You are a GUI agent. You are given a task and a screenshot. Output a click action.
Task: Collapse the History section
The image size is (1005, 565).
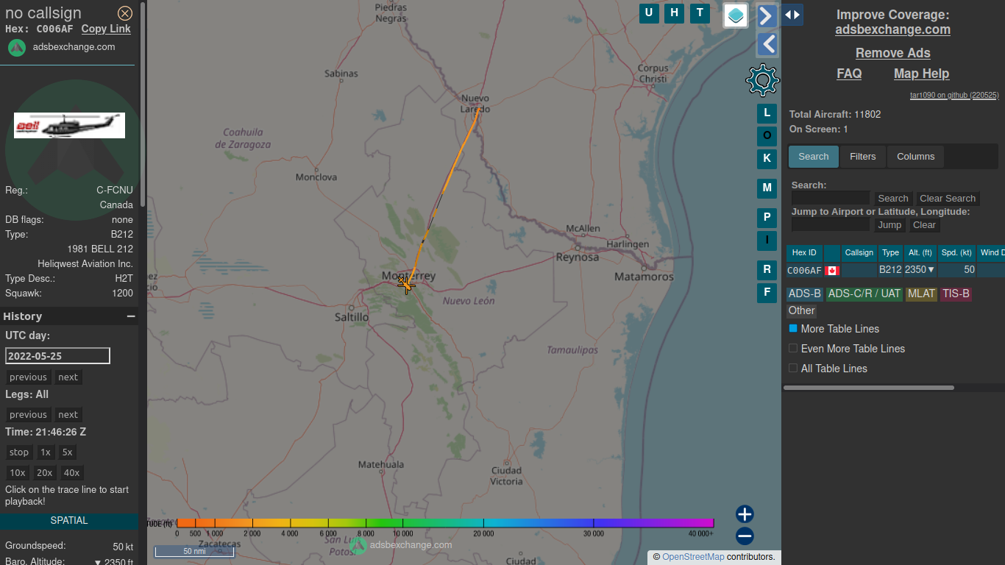point(131,316)
